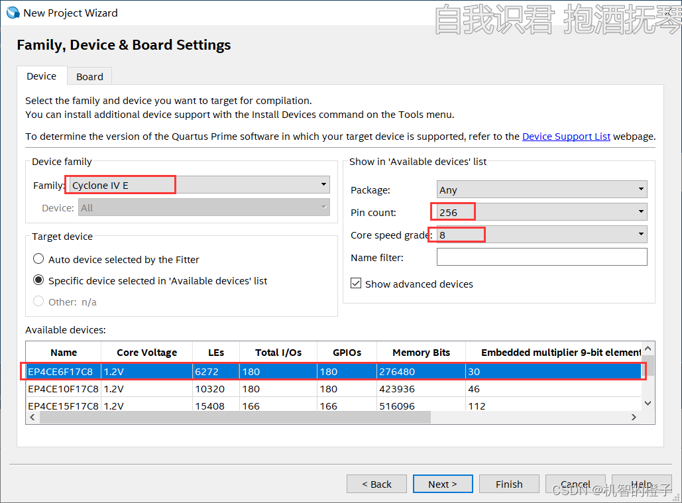Viewport: 682px width, 503px height.
Task: Click the horizontal scroll left arrow
Action: (32, 418)
